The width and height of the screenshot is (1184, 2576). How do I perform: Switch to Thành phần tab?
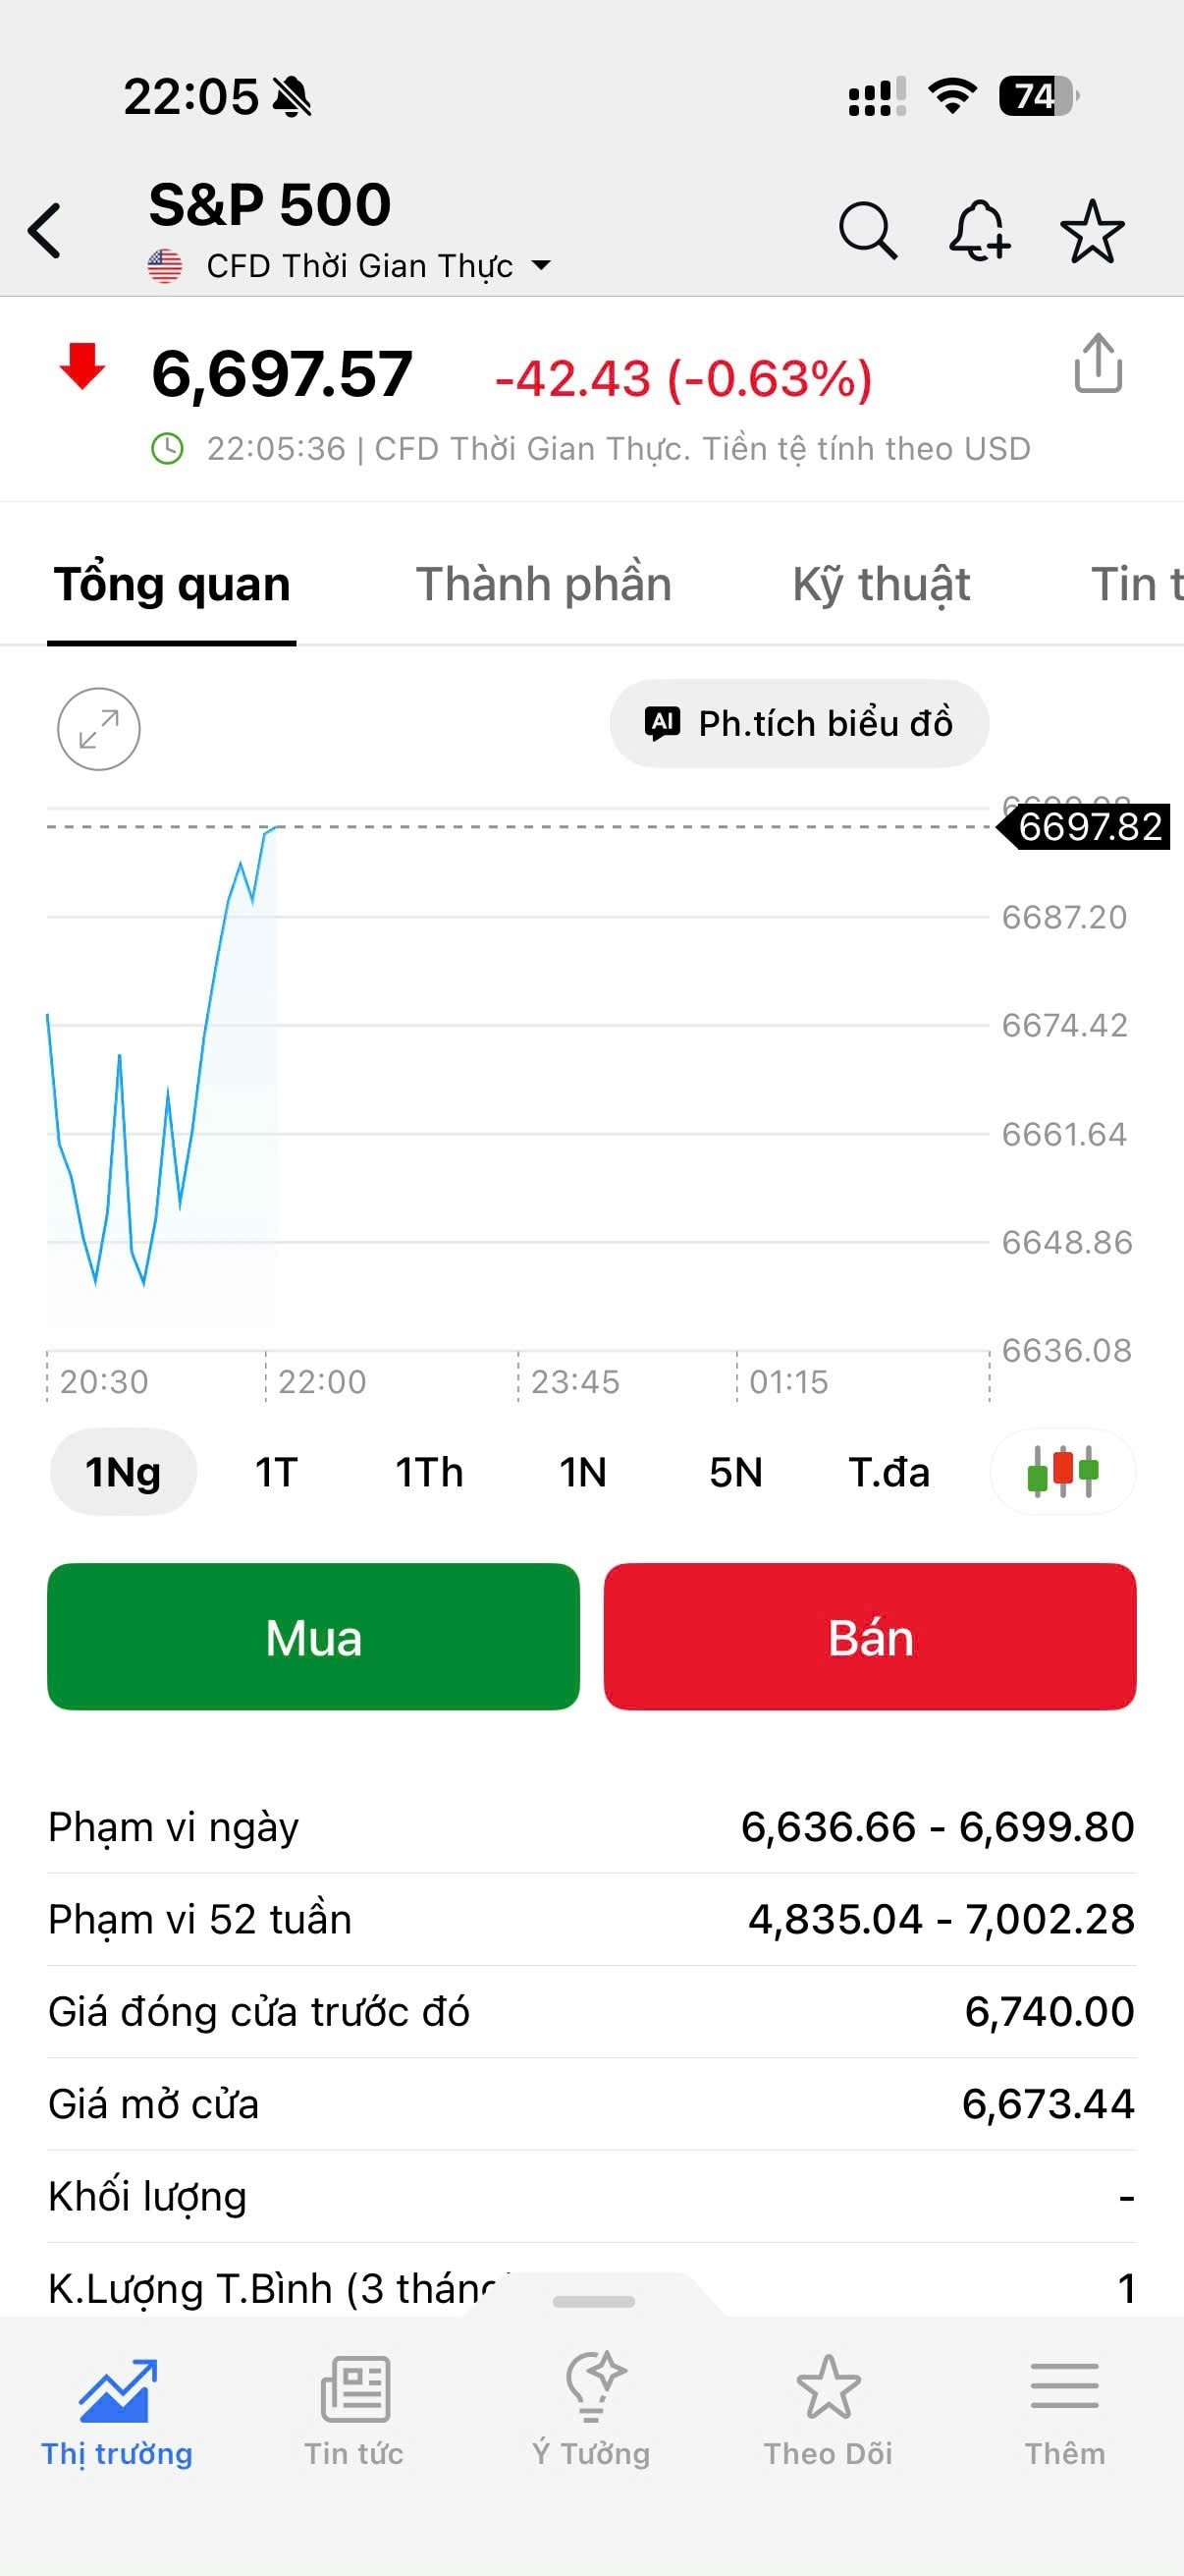tap(544, 584)
